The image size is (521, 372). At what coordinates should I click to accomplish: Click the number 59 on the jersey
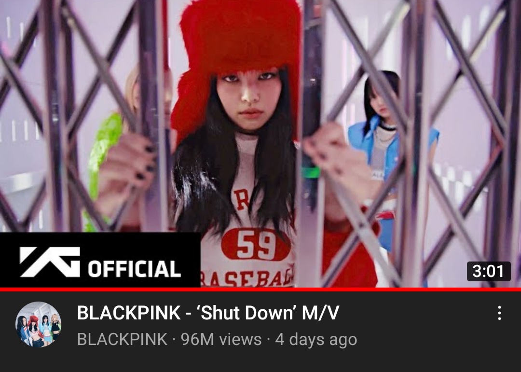click(x=256, y=245)
